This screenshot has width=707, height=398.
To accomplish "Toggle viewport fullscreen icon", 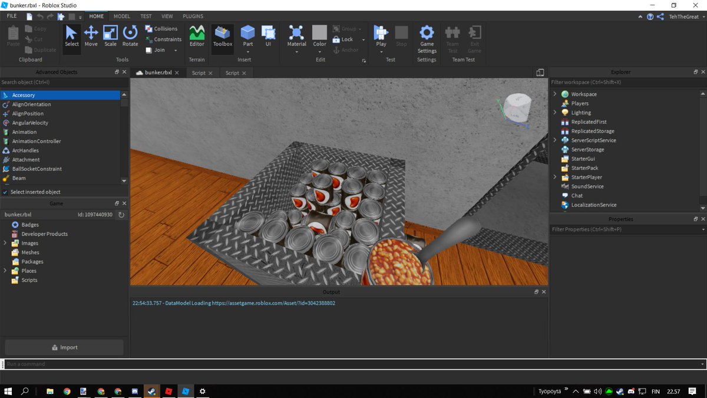I will (540, 73).
